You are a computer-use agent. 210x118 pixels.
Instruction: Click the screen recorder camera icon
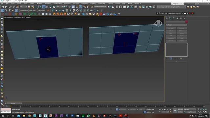click(185, 13)
